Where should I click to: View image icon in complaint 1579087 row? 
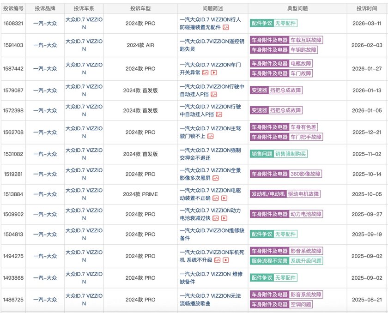214,94
